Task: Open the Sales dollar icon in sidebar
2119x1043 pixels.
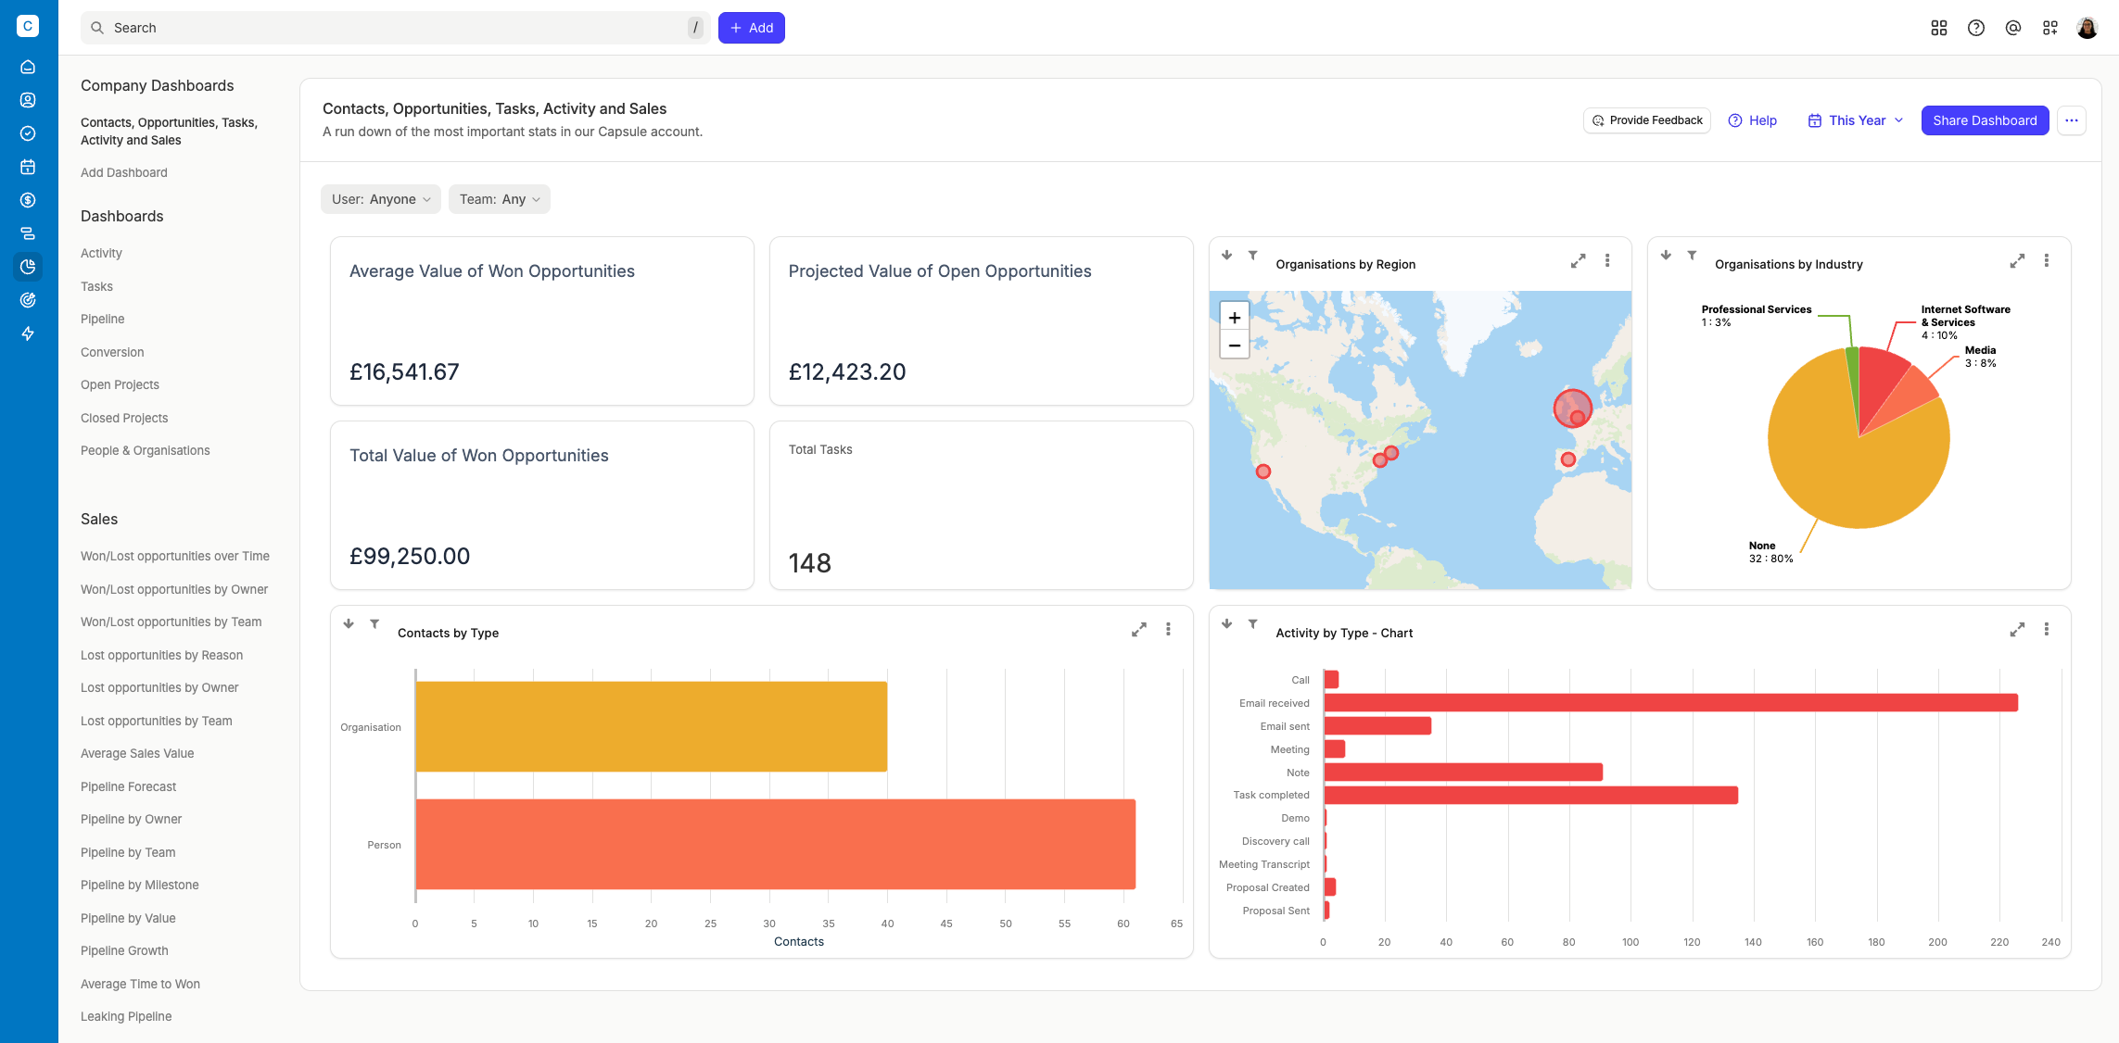Action: 28,200
